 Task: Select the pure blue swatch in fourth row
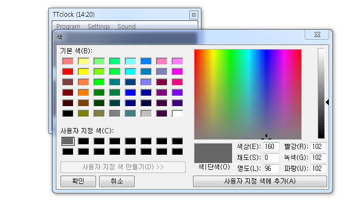(x=130, y=93)
